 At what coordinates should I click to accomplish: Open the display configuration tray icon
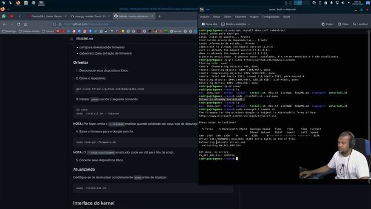pos(337,3)
